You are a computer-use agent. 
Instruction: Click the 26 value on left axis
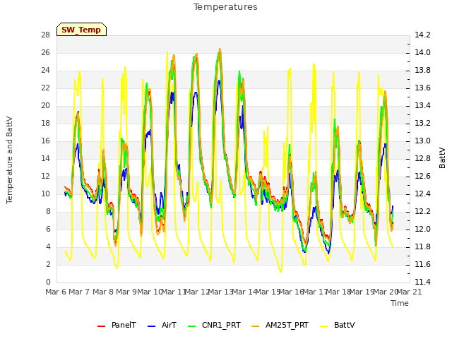[45, 52]
